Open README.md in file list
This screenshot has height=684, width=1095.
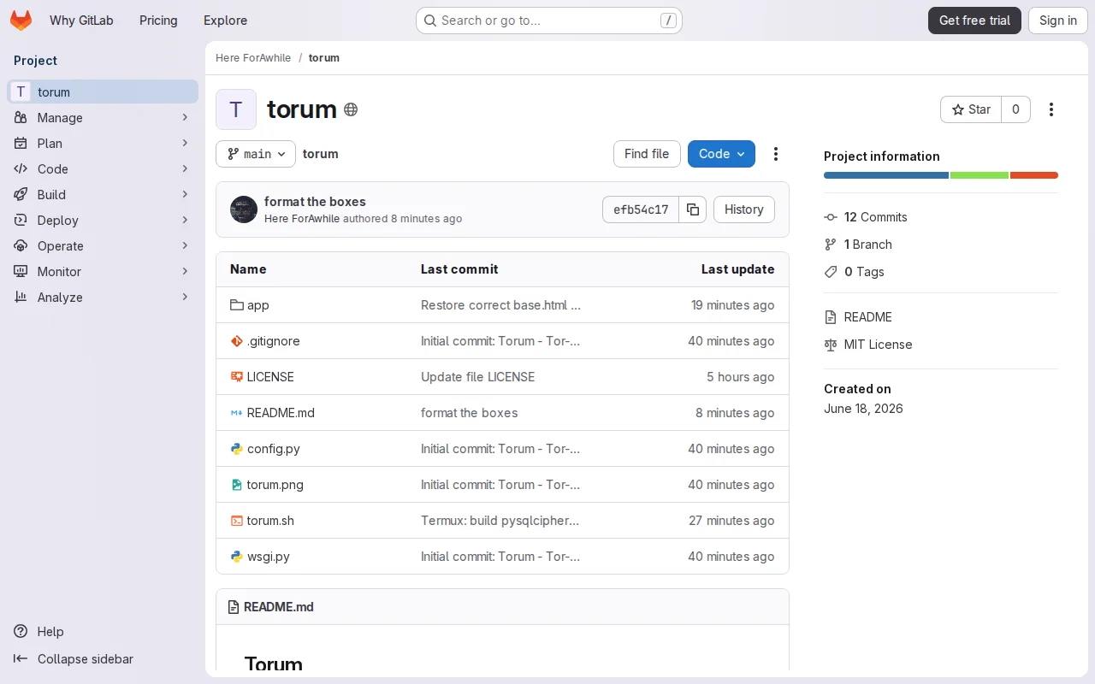[281, 413]
